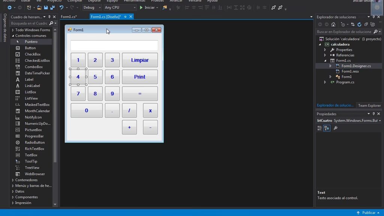
Task: Click the Undo arrow in the toolbar
Action: point(61,7)
